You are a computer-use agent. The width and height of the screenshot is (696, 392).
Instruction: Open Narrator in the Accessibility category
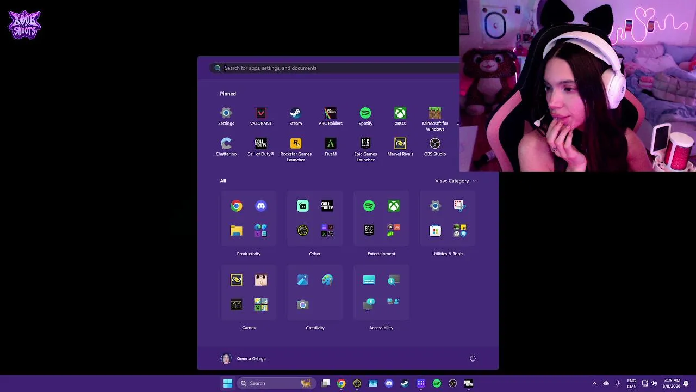[x=369, y=305]
